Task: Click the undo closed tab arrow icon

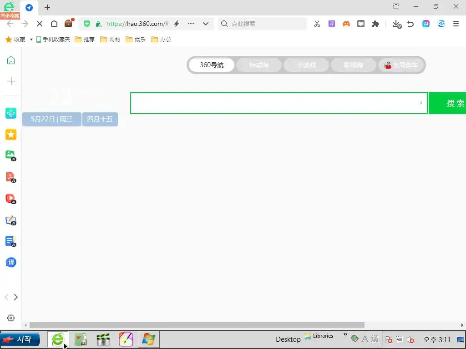Action: coord(411,24)
